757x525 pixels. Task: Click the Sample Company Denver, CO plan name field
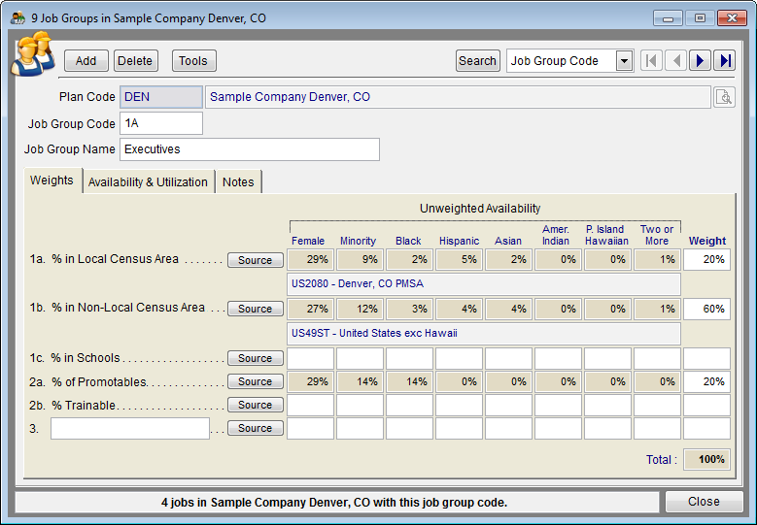pyautogui.click(x=458, y=97)
